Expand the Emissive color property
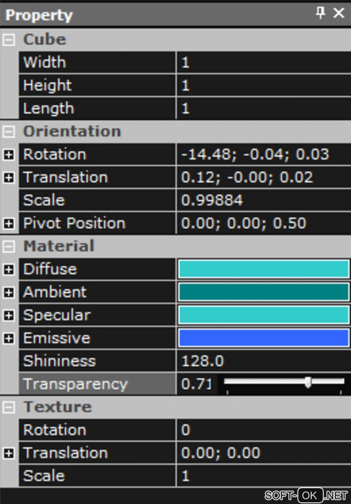The width and height of the screenshot is (351, 504). 9,339
